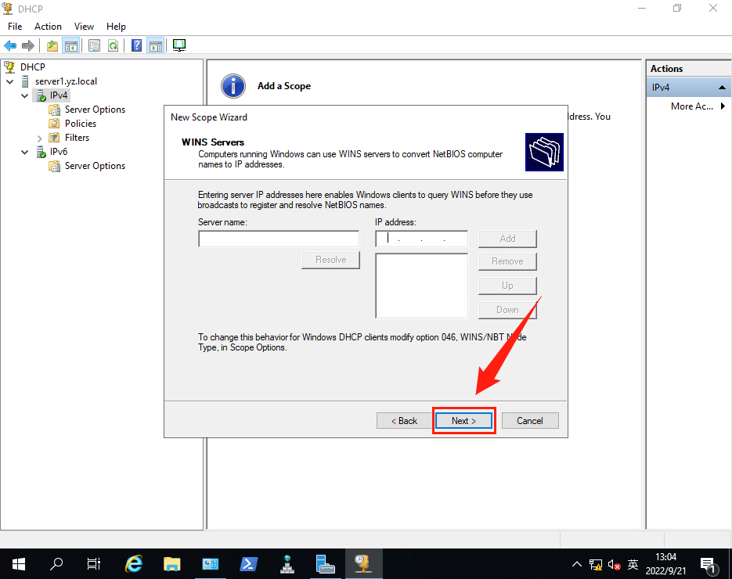This screenshot has height=579, width=732.
Task: Click the network status tray icon
Action: (x=596, y=565)
